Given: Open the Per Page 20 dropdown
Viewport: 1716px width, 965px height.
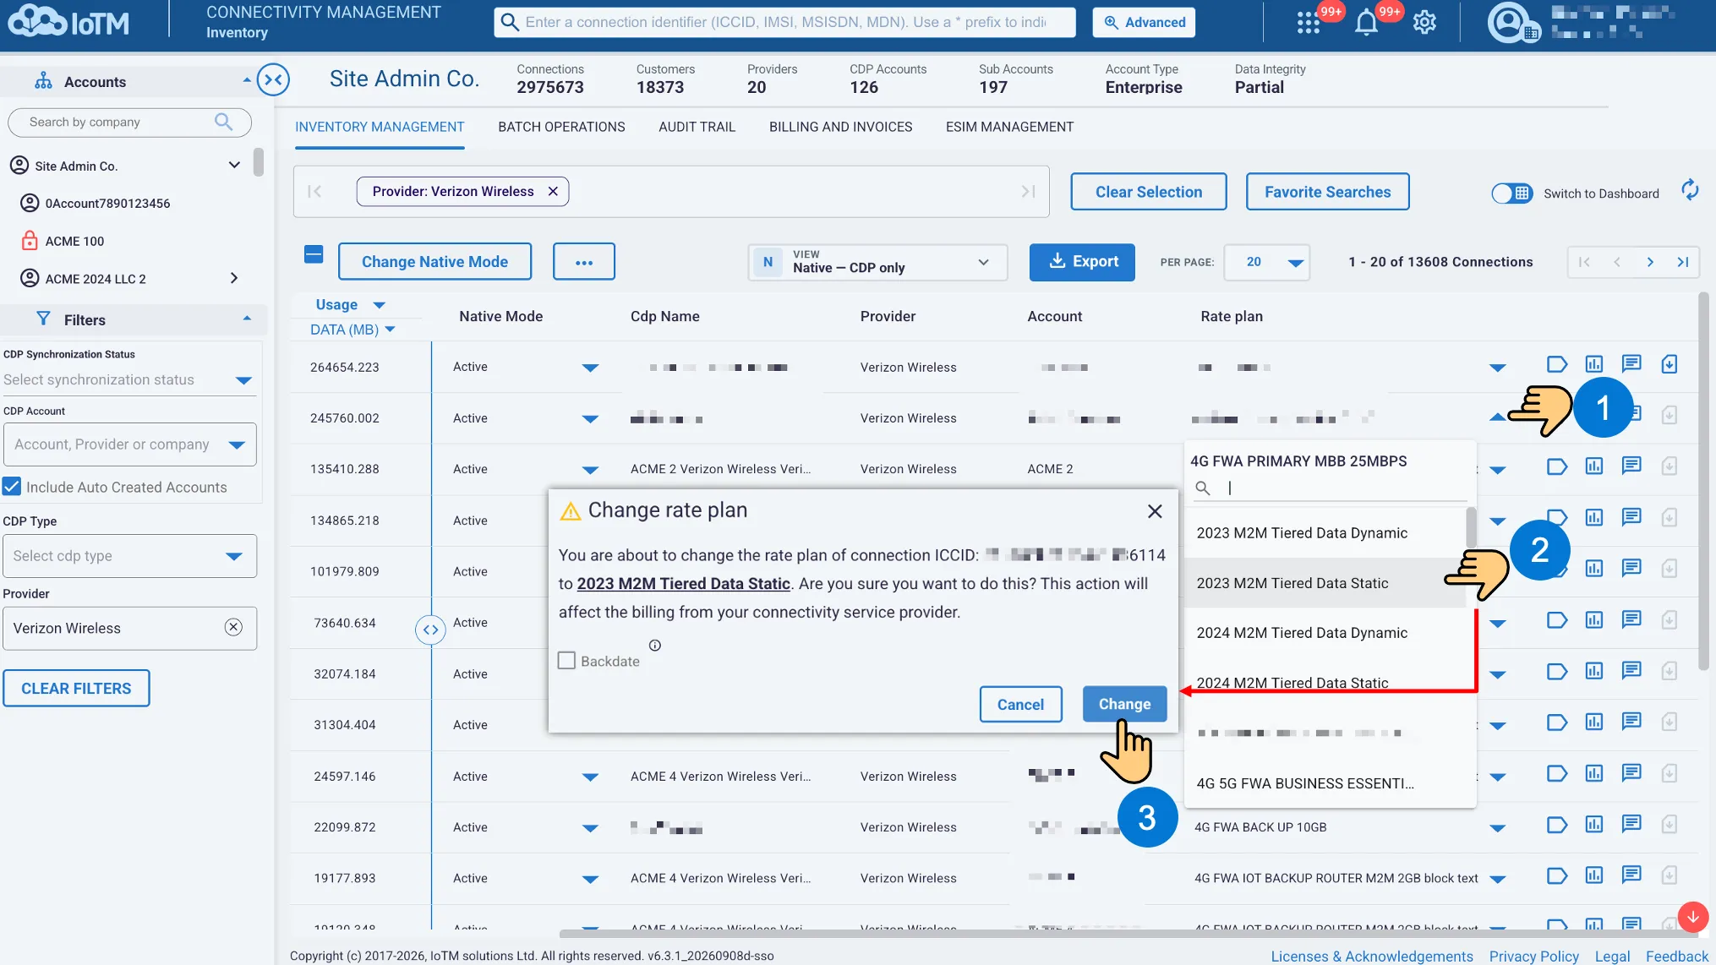Looking at the screenshot, I should (x=1266, y=262).
